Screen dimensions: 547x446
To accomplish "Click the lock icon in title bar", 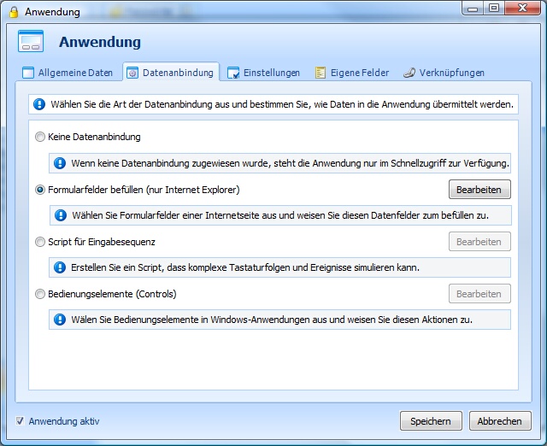I will point(14,12).
